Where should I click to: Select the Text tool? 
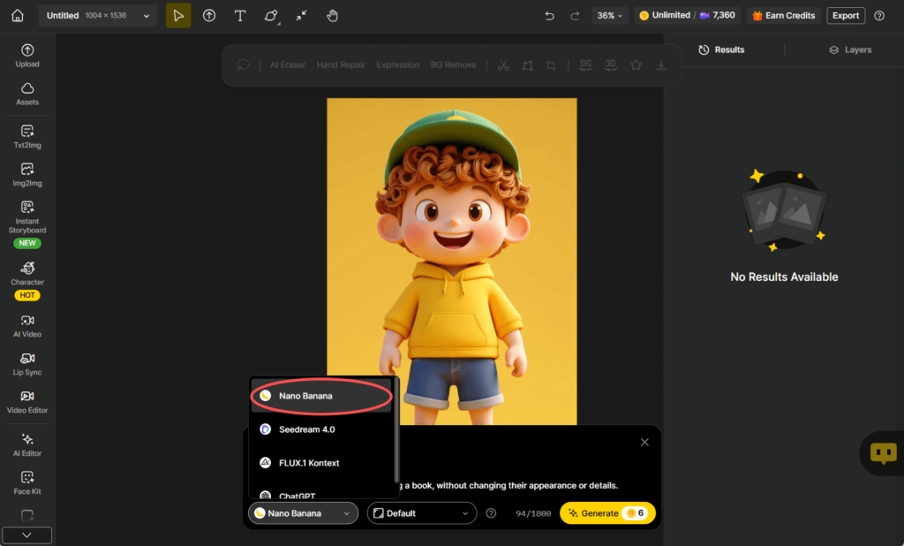click(239, 16)
